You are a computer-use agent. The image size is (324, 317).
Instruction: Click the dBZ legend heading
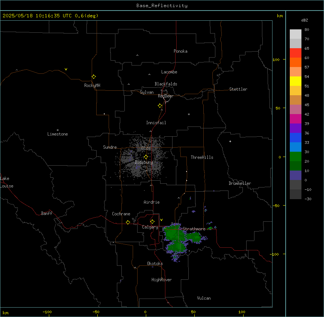(304, 20)
